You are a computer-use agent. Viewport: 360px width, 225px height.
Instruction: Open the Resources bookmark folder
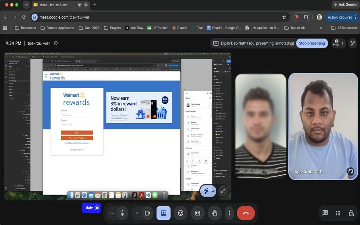(25, 28)
